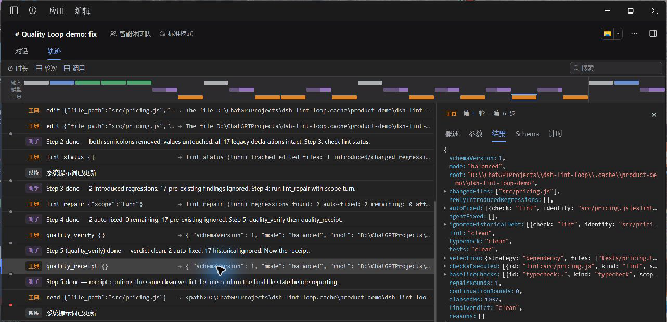Switch to the 对话 tab
Viewport: 667px width, 322px height.
click(x=22, y=51)
